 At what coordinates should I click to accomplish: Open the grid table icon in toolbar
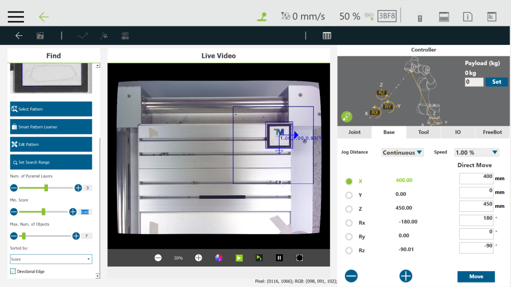[327, 35]
